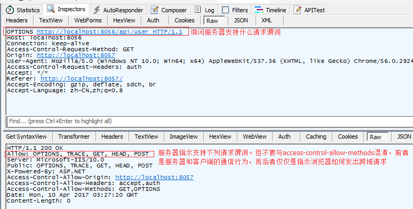Open the response HexView tab
Image resolution: width=413 pixels, height=209 pixels.
pyautogui.click(x=220, y=136)
